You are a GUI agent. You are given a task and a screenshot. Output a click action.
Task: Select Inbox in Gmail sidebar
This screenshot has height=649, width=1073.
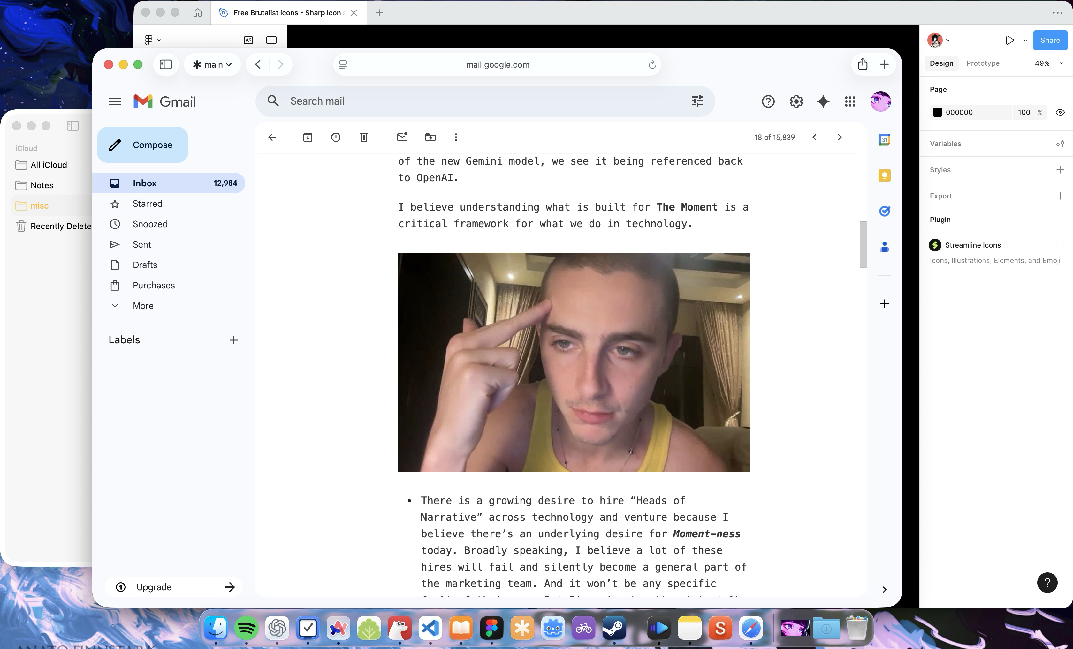coord(169,183)
